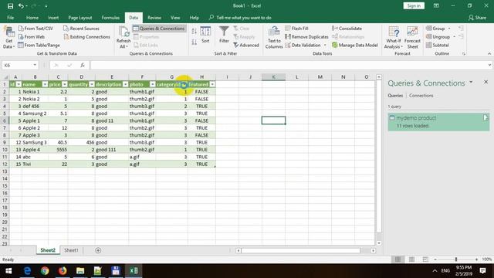The width and height of the screenshot is (494, 278).
Task: Open the description column filter dropdown
Action: [x=125, y=84]
